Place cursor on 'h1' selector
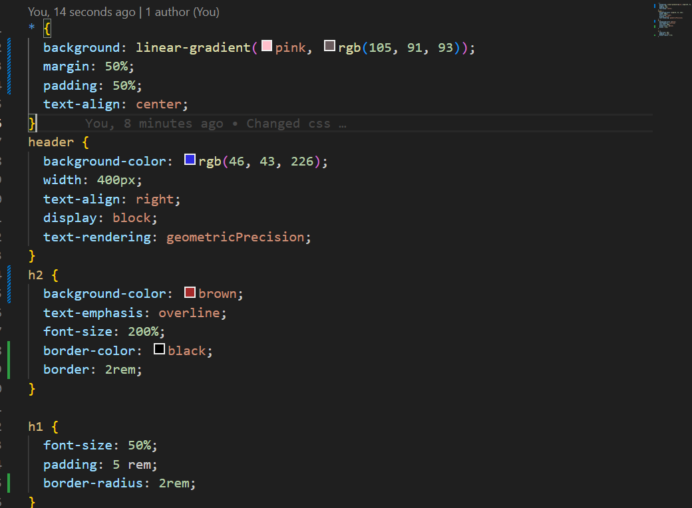 coord(36,427)
